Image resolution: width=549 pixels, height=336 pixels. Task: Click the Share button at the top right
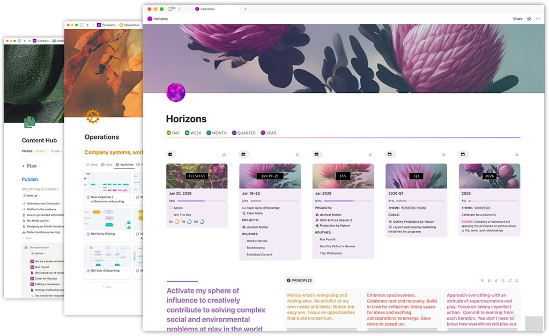click(517, 19)
